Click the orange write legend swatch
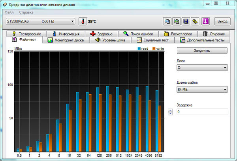The height and width of the screenshot is (161, 237). (x=154, y=49)
